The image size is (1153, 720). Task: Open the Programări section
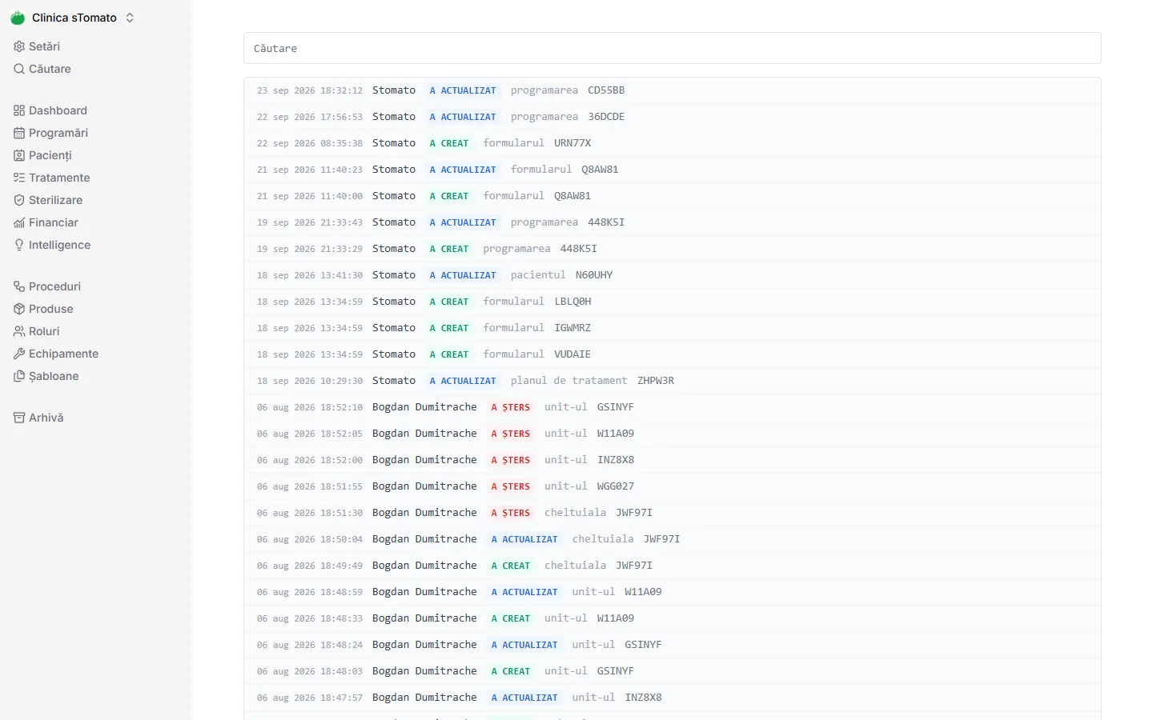click(96, 133)
